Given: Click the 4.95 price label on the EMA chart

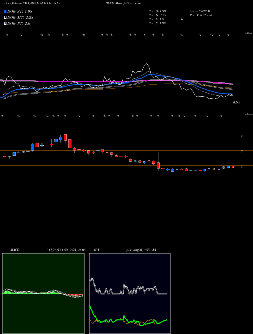Looking at the screenshot, I should coord(237,102).
